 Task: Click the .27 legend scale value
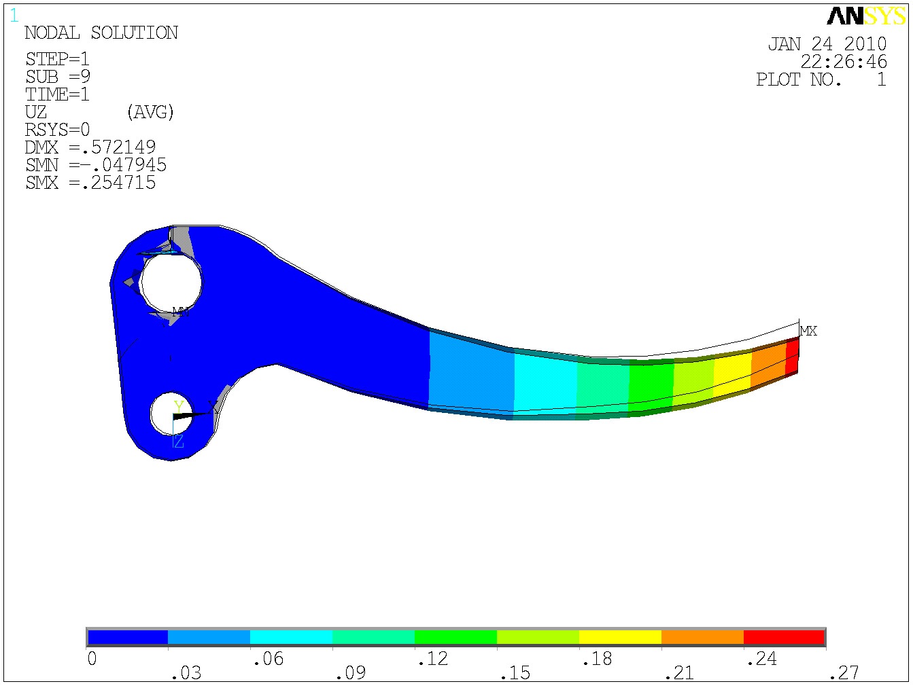[x=844, y=673]
